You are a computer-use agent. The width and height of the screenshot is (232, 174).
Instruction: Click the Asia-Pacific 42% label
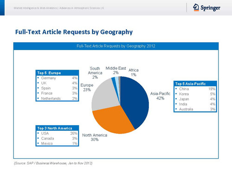160,96
